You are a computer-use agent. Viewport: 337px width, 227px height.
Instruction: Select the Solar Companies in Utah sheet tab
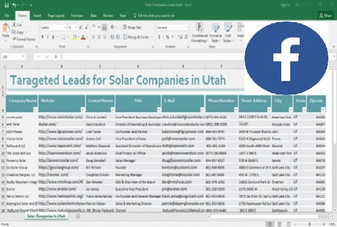click(x=46, y=216)
